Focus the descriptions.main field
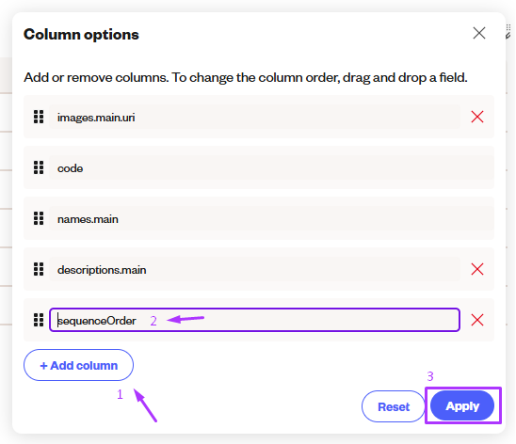516x444 pixels. pyautogui.click(x=255, y=269)
